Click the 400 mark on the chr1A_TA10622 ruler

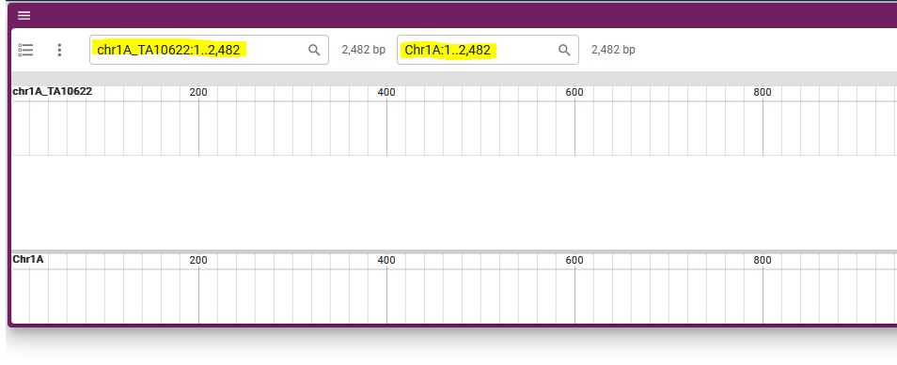click(x=386, y=92)
